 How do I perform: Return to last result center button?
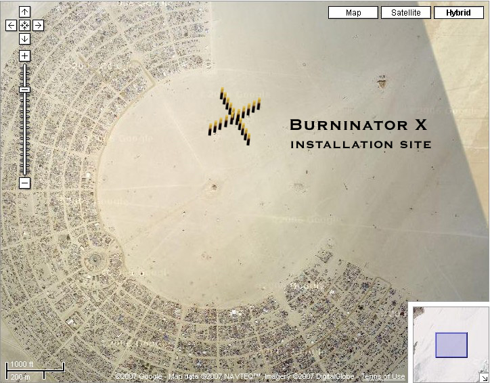tap(24, 25)
